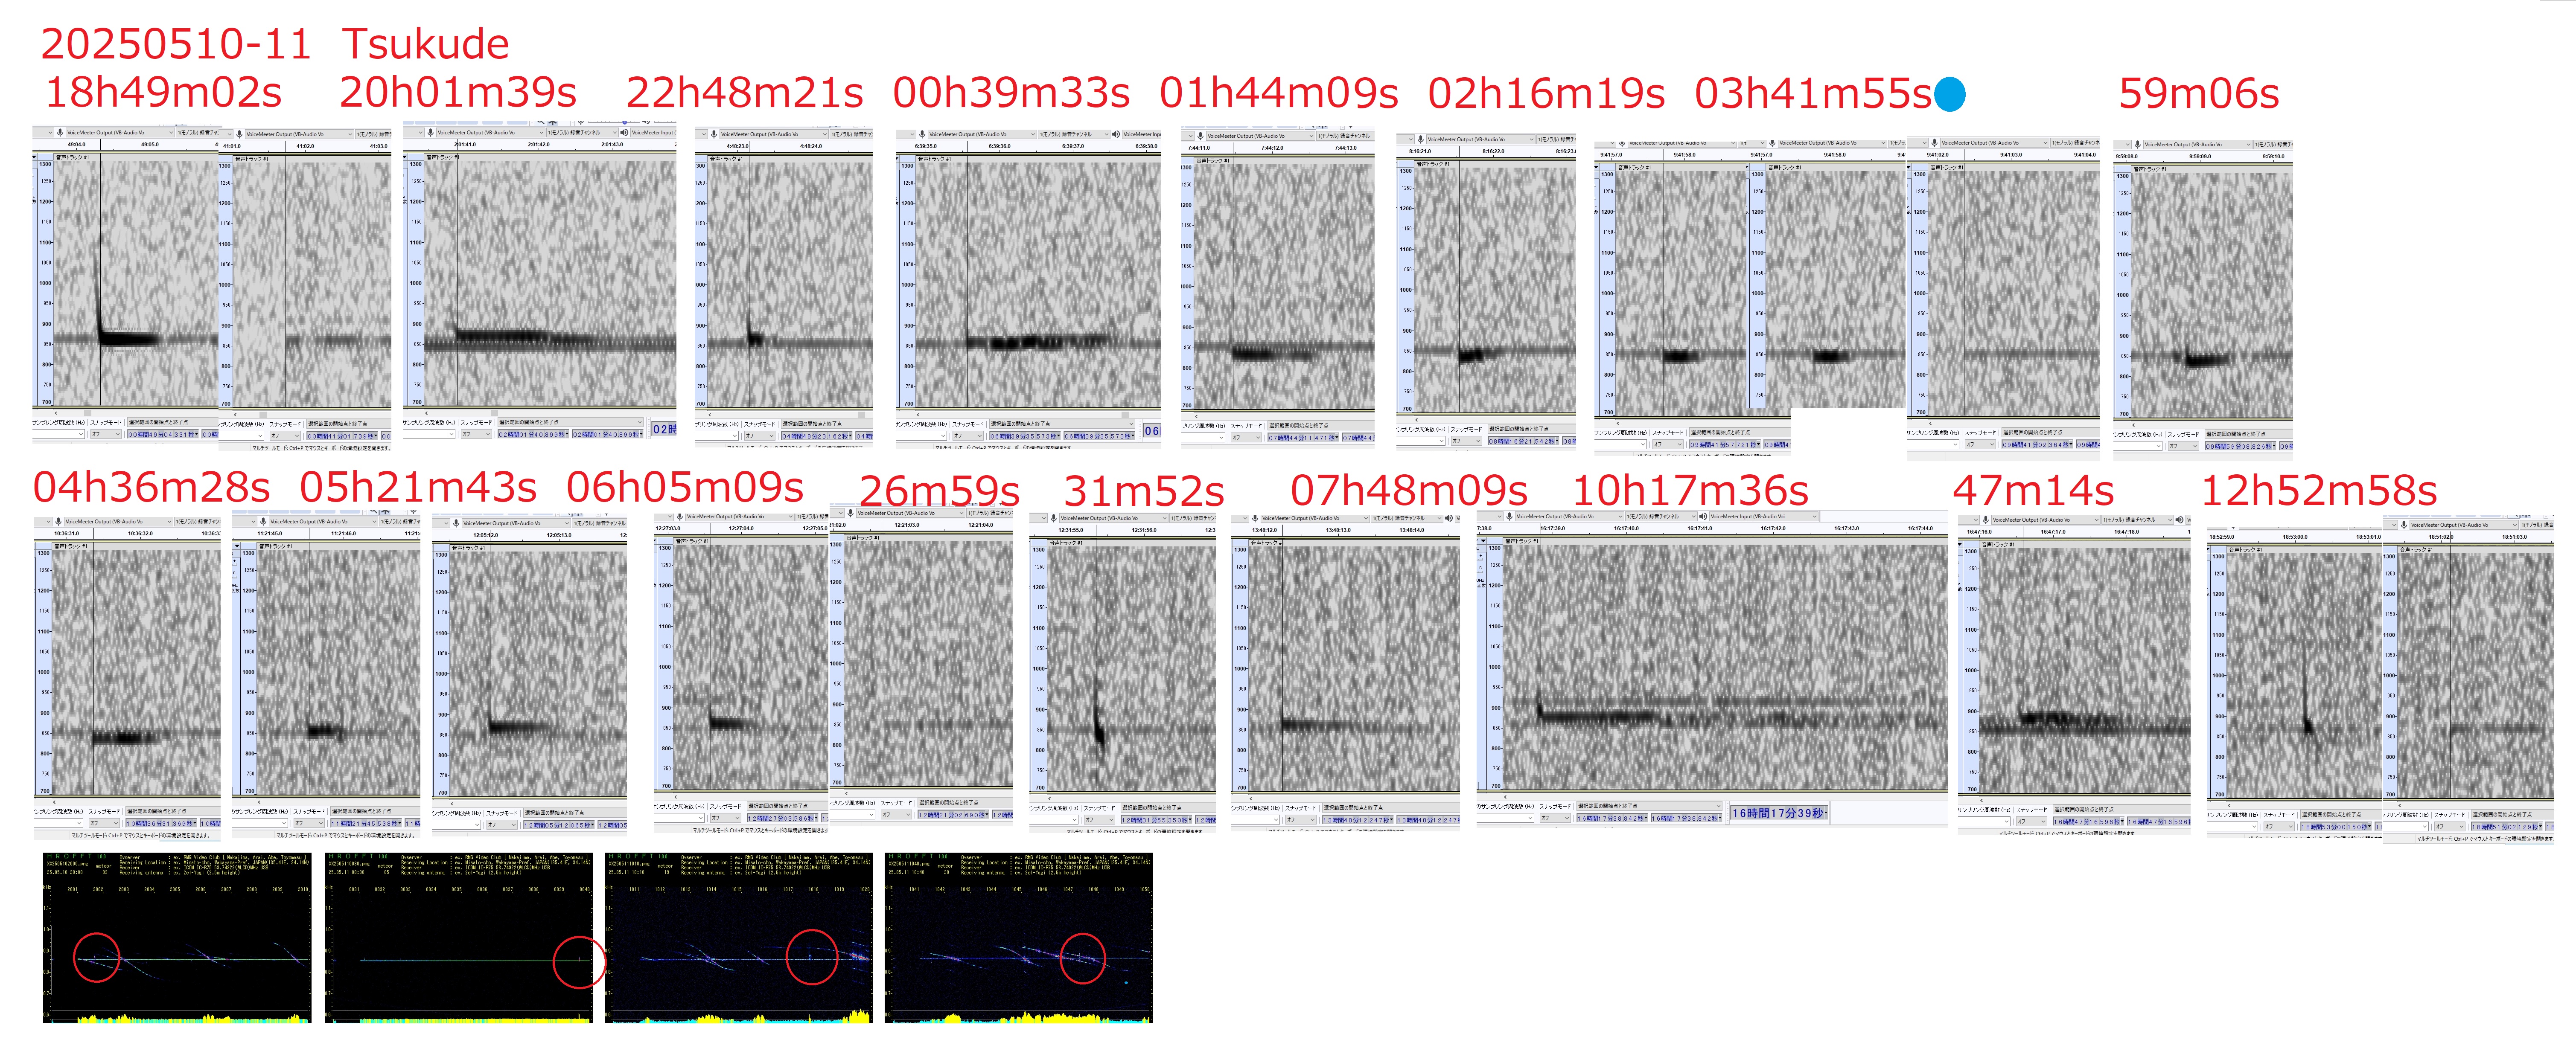This screenshot has width=2576, height=1051.
Task: Click microphone icon in 10h17m36s panel toolbar
Action: pyautogui.click(x=1509, y=517)
